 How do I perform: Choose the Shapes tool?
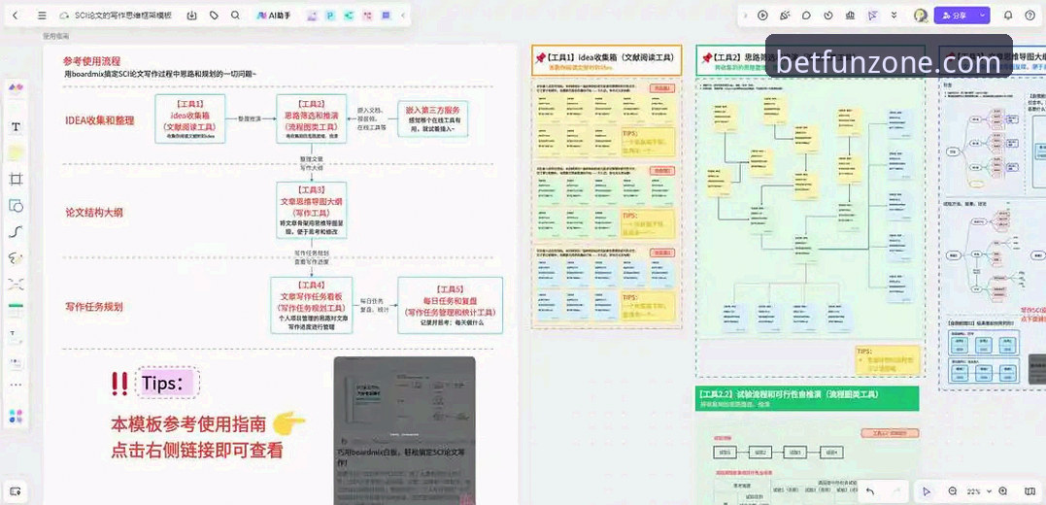(x=16, y=206)
